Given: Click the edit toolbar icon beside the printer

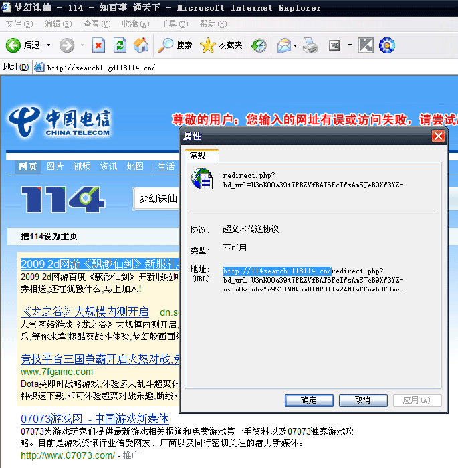Looking at the screenshot, I should pyautogui.click(x=334, y=45).
